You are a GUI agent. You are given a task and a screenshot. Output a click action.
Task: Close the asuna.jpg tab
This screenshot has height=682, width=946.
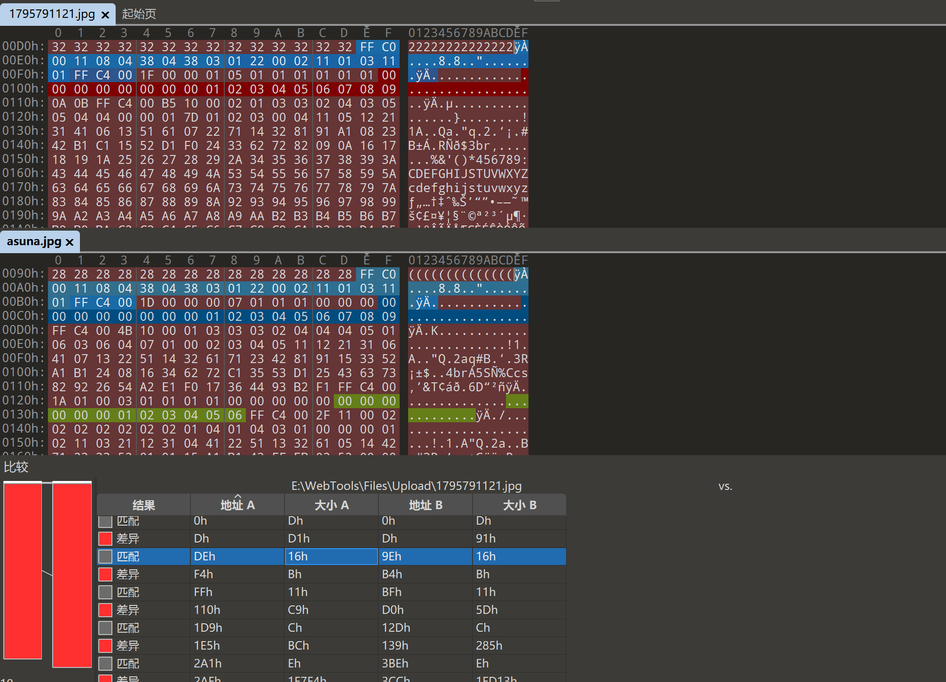click(70, 242)
